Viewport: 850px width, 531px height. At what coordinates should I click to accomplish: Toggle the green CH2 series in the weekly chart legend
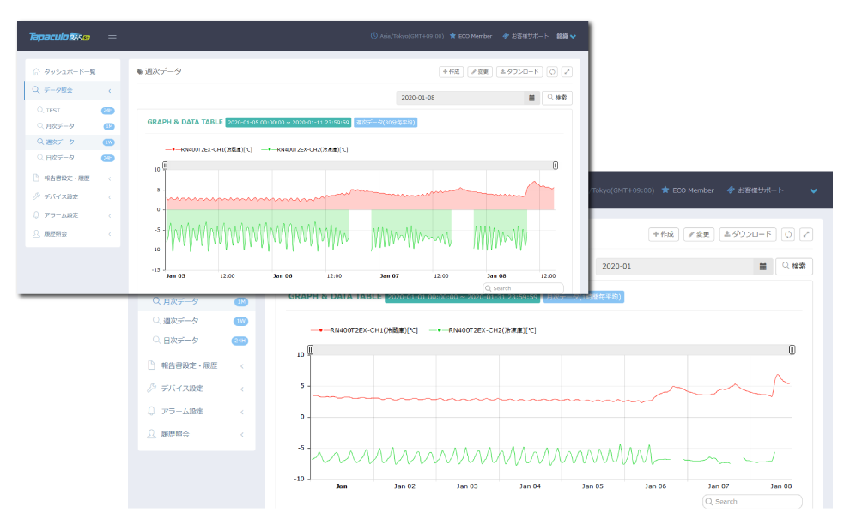(x=305, y=149)
